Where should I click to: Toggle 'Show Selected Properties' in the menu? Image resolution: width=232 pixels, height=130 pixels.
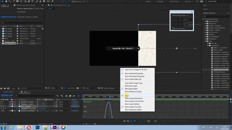point(134,73)
